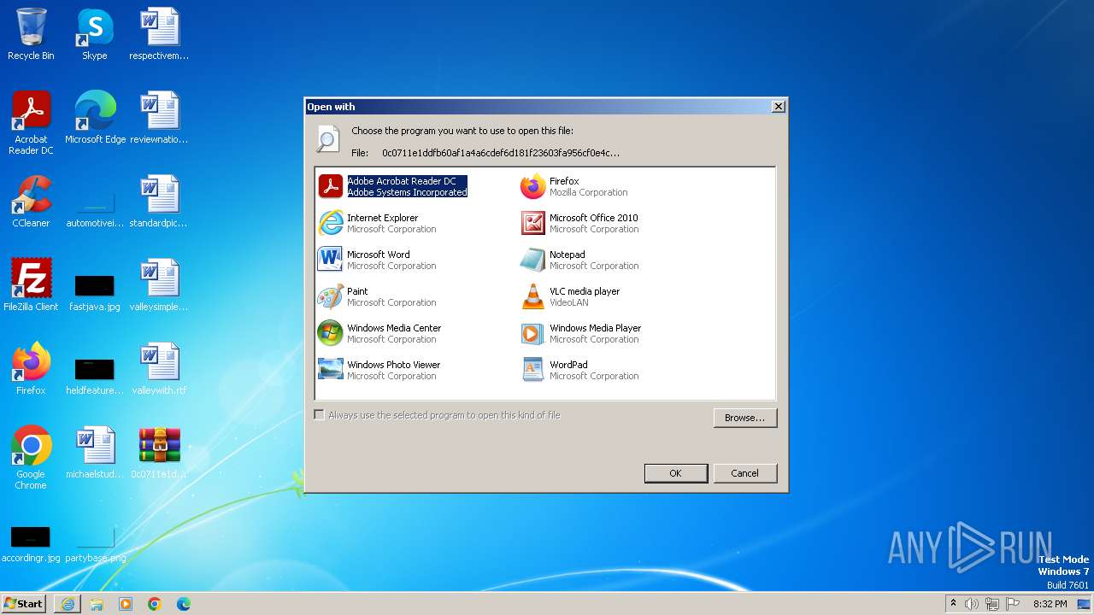Pick Windows Media Player in list
Image resolution: width=1094 pixels, height=615 pixels.
click(x=580, y=333)
